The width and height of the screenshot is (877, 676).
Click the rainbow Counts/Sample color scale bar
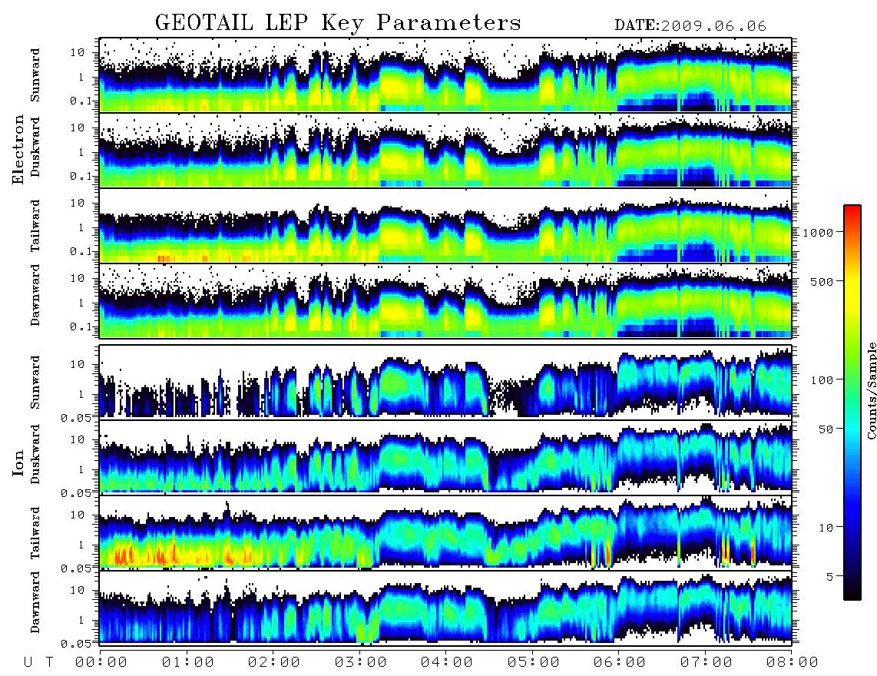(x=852, y=403)
